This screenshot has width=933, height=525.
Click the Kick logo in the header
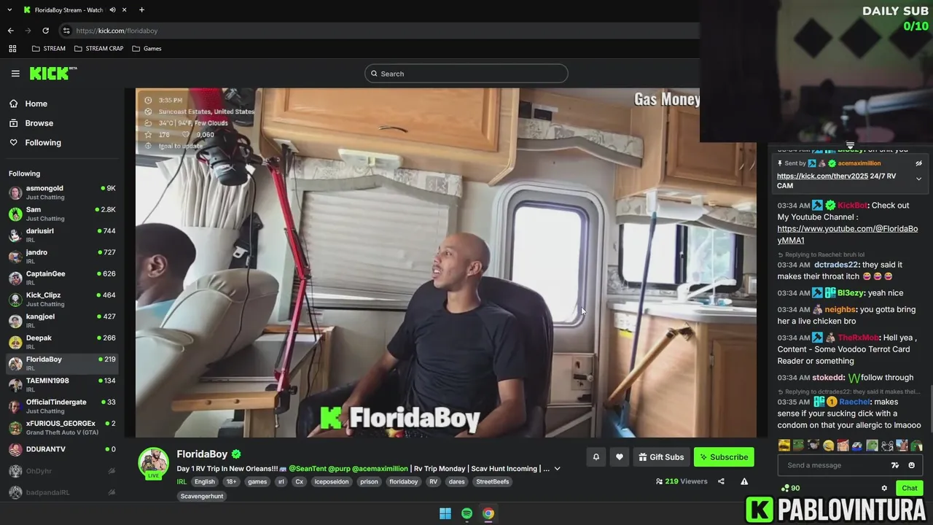coord(53,73)
